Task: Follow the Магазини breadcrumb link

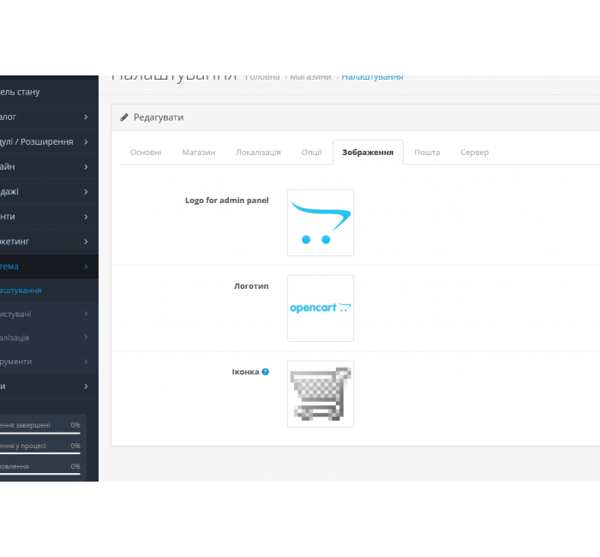Action: point(310,77)
